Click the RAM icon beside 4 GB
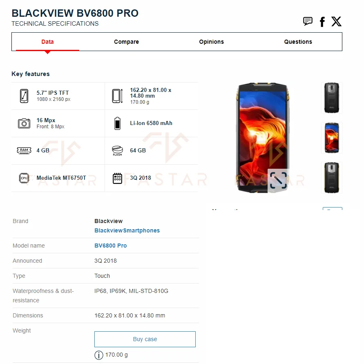 pos(24,151)
